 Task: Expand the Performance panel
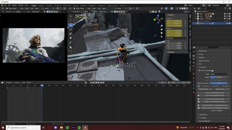pos(203,51)
